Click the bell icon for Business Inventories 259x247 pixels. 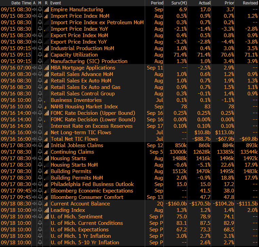pos(40,100)
